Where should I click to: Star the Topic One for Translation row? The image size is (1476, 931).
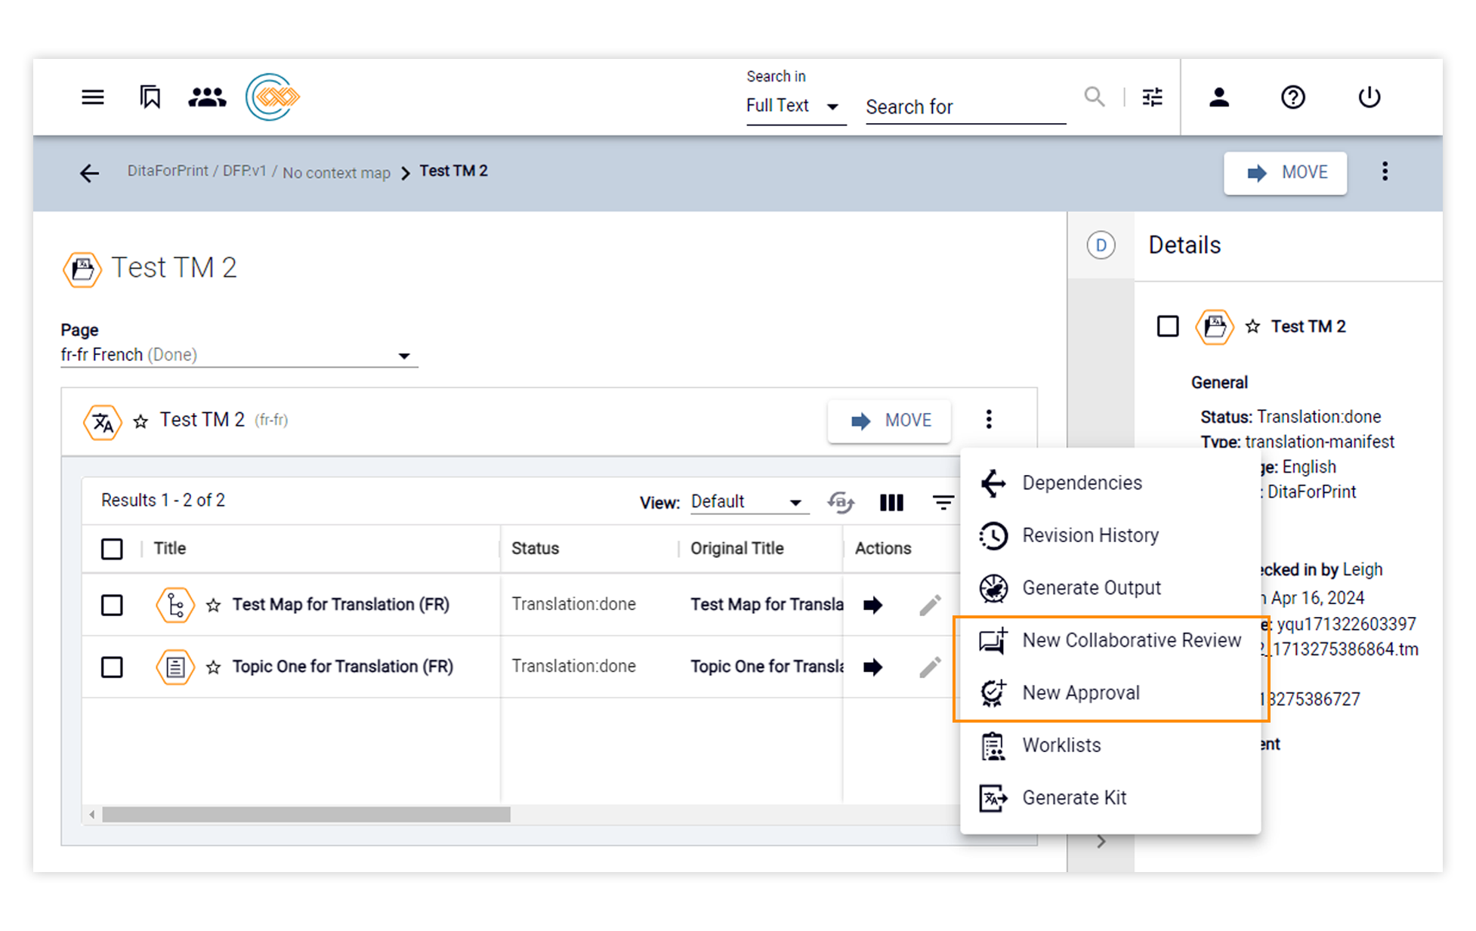(x=214, y=667)
